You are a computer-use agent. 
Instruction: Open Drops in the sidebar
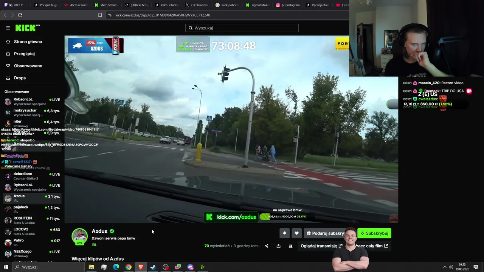click(20, 78)
